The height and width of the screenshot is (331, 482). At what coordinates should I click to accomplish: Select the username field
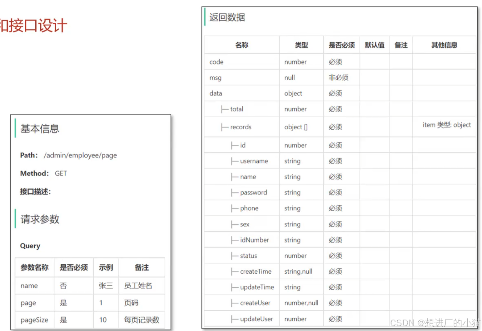point(254,161)
